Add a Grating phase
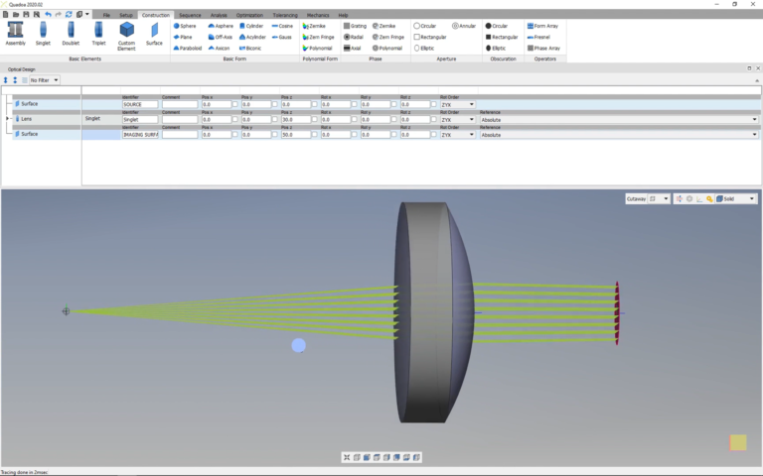The image size is (763, 476). pos(355,26)
